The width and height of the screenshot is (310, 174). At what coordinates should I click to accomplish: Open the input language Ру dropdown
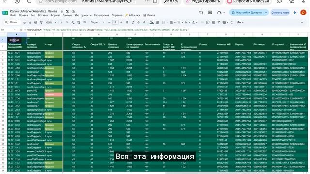coord(240,23)
